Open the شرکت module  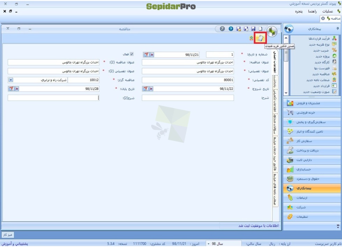[312, 207]
